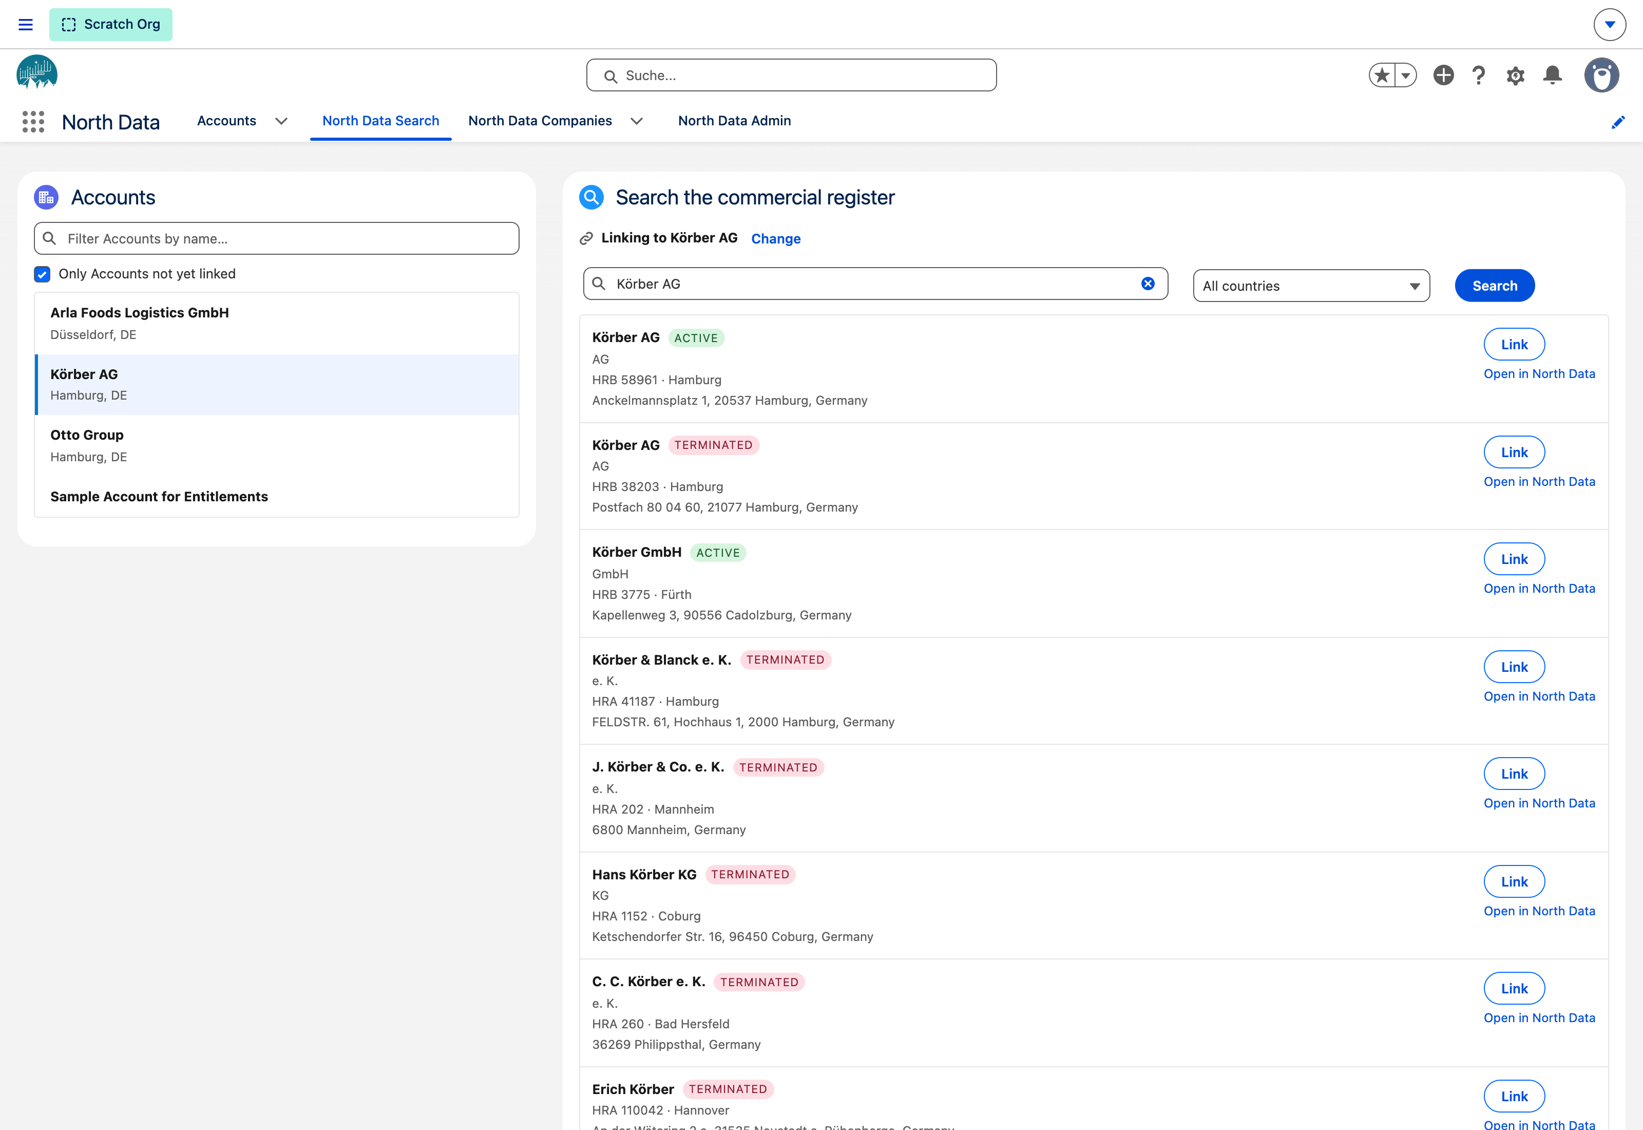Click the Körber AG commercial register search input
The height and width of the screenshot is (1130, 1643).
coord(875,284)
